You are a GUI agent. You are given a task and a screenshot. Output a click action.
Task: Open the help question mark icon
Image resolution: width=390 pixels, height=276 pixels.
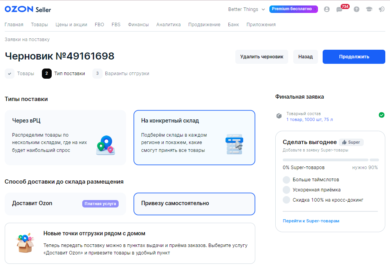(x=356, y=9)
